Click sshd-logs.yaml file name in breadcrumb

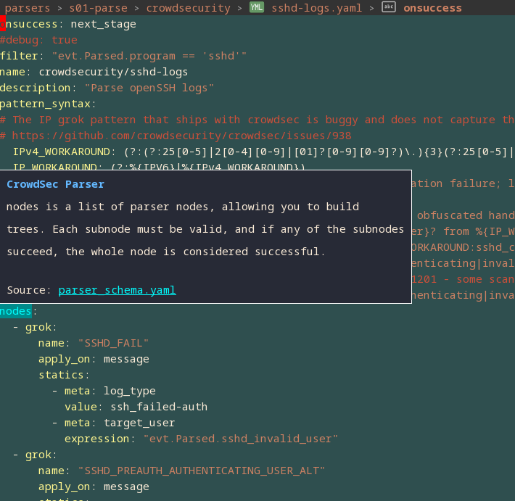pyautogui.click(x=316, y=8)
